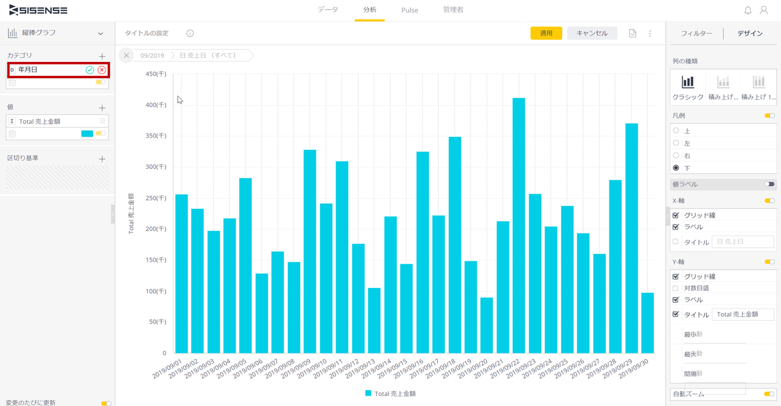Toggle Y-軸 switch

click(769, 262)
